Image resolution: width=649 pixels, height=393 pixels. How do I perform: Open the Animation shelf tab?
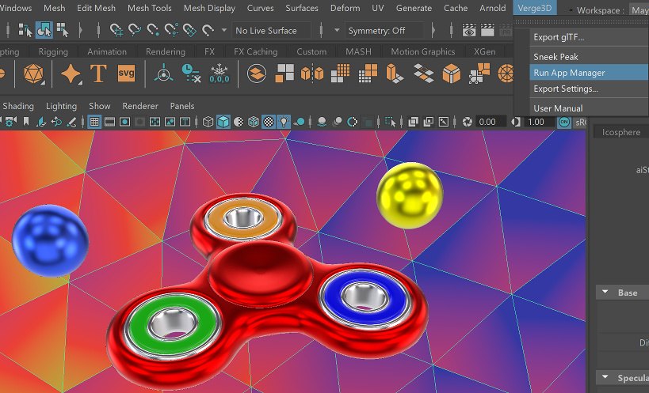[107, 51]
